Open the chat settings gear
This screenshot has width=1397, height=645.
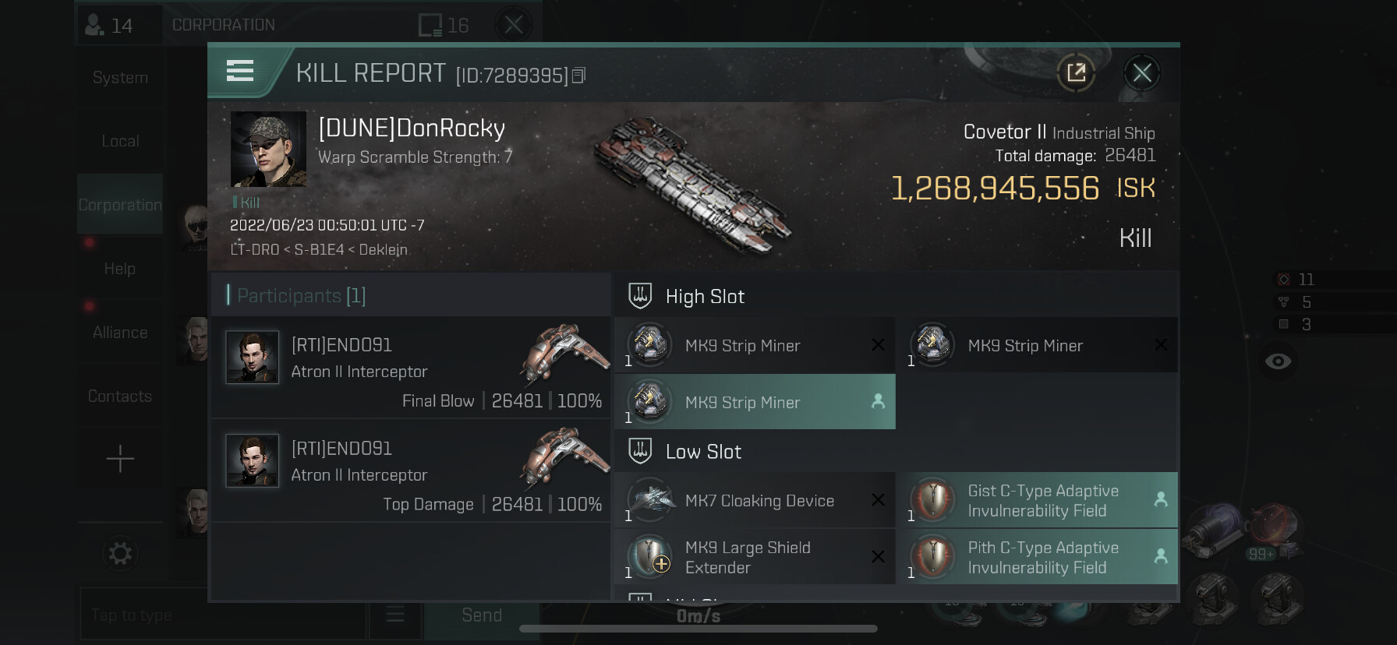(x=120, y=554)
